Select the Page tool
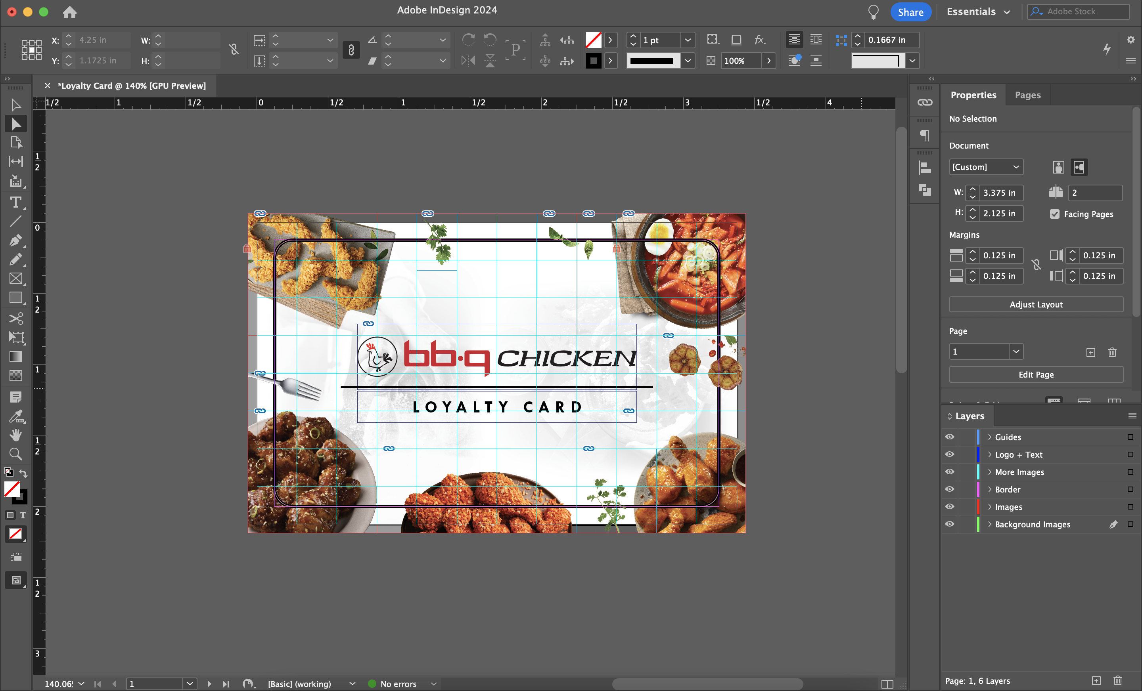1142x691 pixels. (16, 143)
